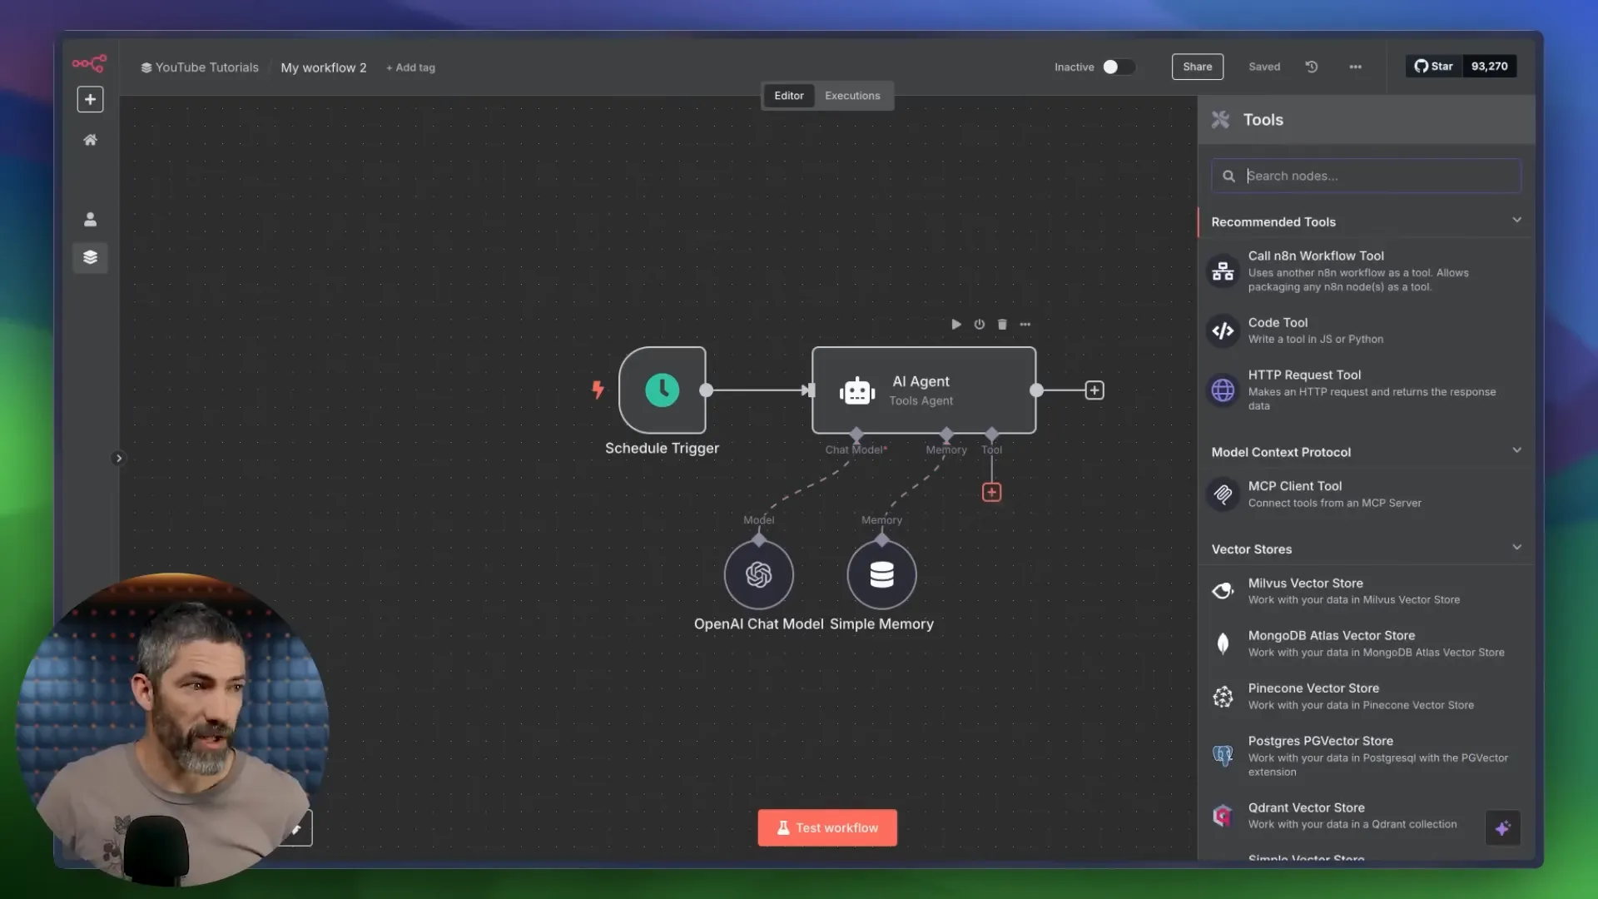Image resolution: width=1598 pixels, height=899 pixels.
Task: Collapse the Model Context Protocol section
Action: 1516,450
